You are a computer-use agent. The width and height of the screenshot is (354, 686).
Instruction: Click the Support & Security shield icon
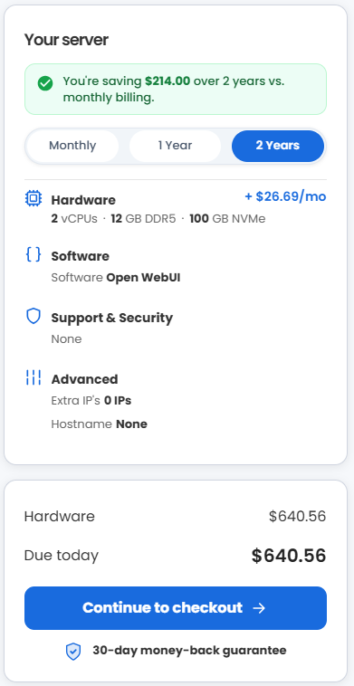tap(33, 316)
